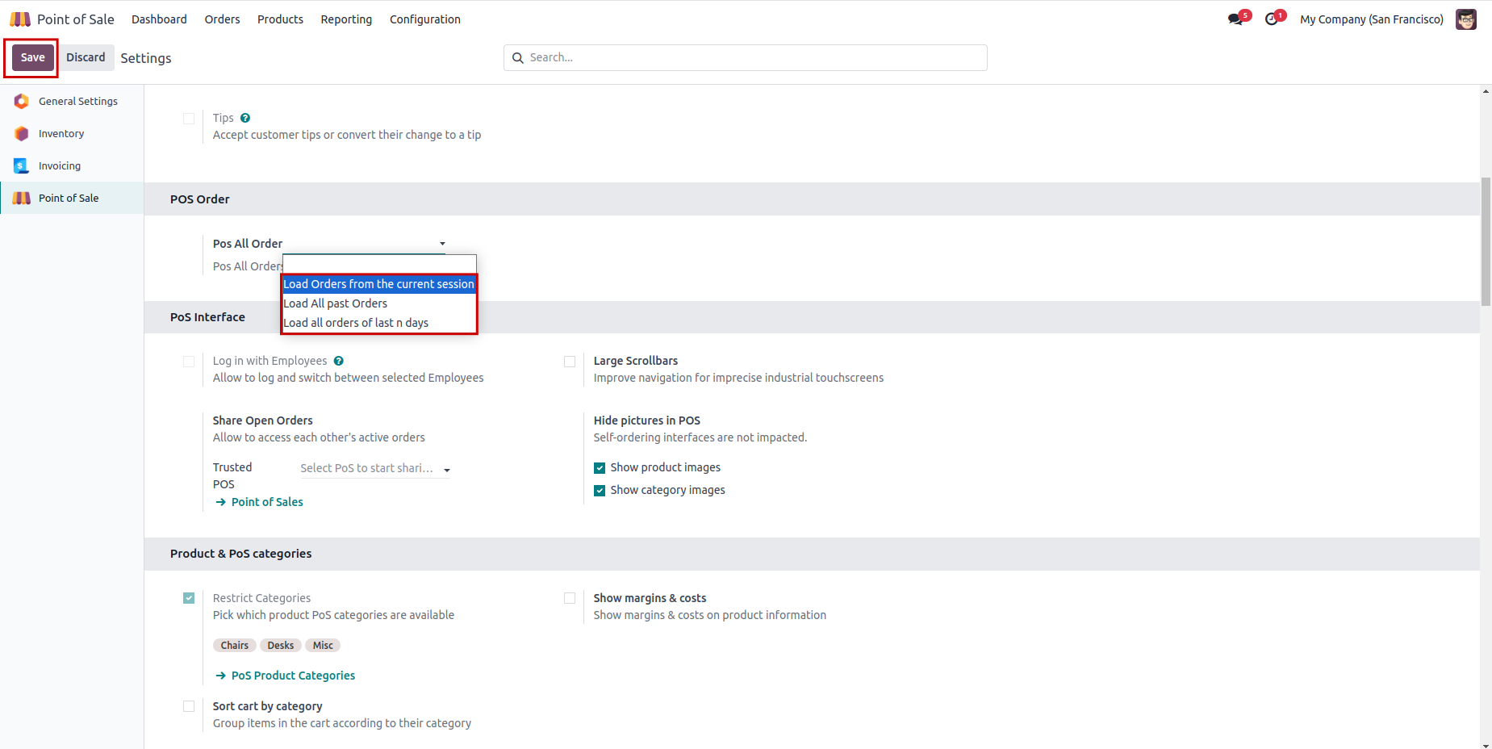This screenshot has height=749, width=1492.
Task: Toggle Show margins & costs checkbox
Action: (x=570, y=598)
